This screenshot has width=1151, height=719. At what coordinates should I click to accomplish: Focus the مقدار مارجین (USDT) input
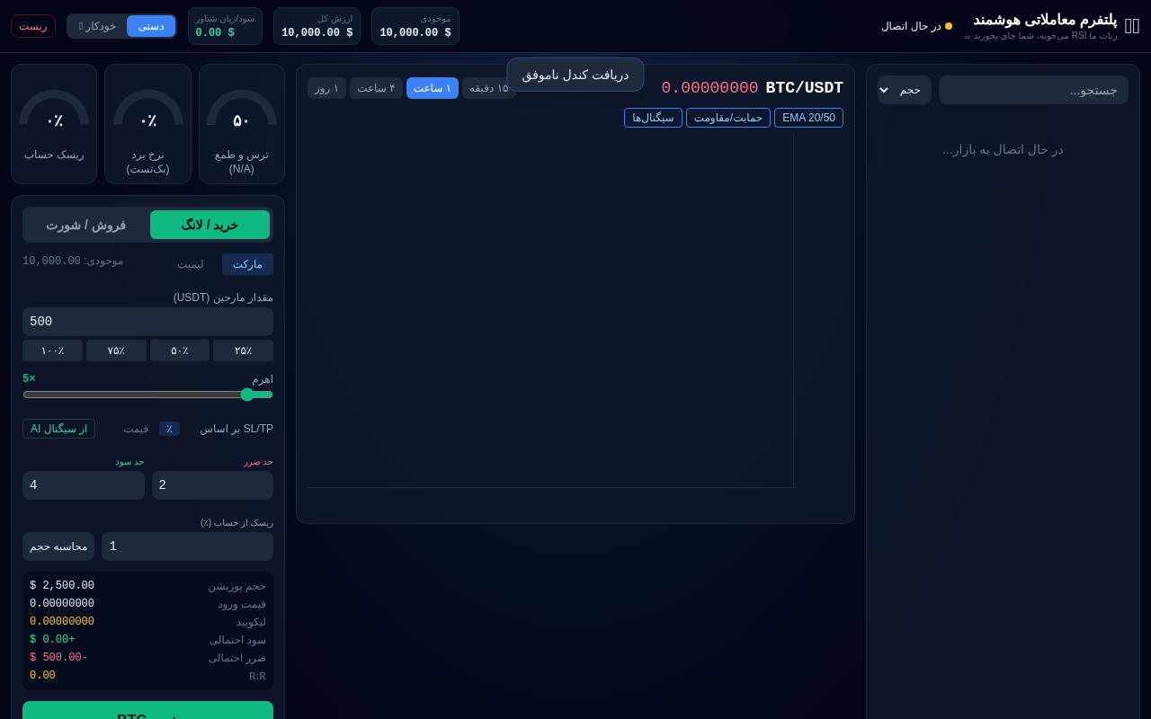point(147,322)
